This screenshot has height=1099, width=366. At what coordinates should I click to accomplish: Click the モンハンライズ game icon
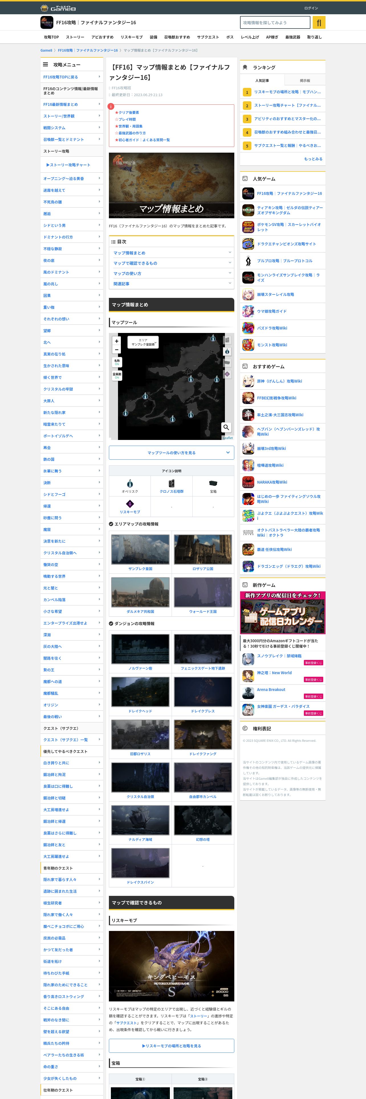pyautogui.click(x=248, y=277)
